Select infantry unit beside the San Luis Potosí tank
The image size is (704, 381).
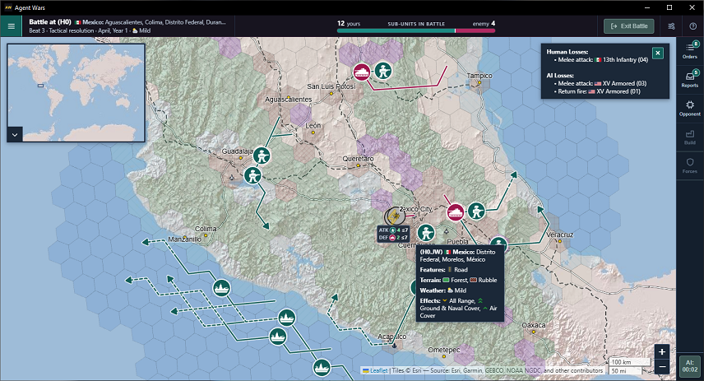point(383,71)
